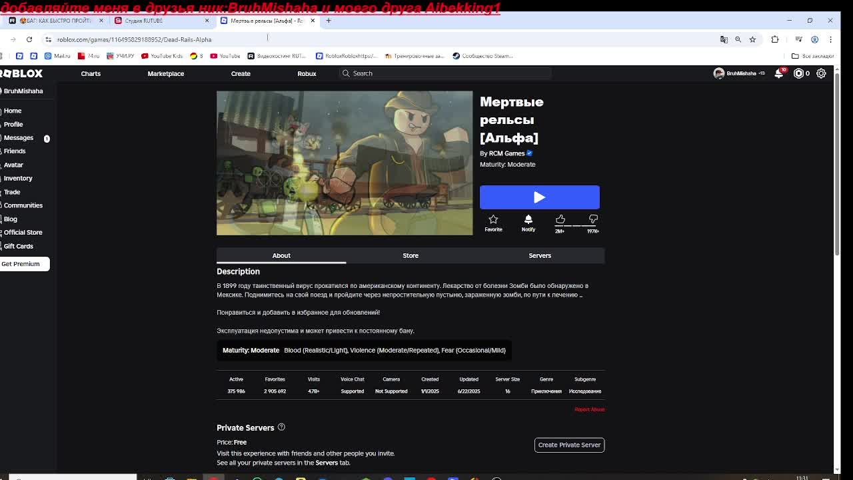Image resolution: width=853 pixels, height=480 pixels.
Task: Open Profile in the left sidebar
Action: click(x=13, y=124)
